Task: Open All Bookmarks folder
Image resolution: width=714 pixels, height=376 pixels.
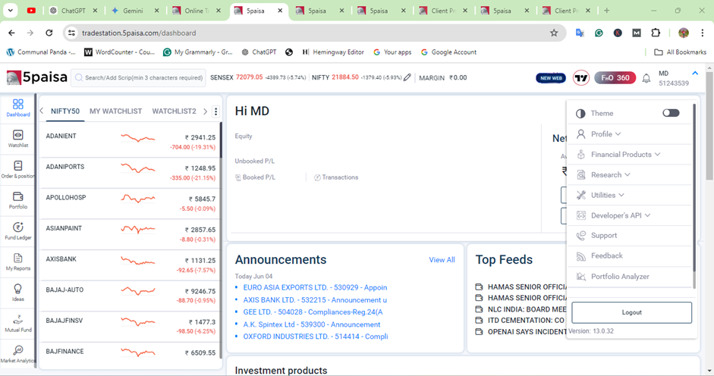Action: click(681, 52)
